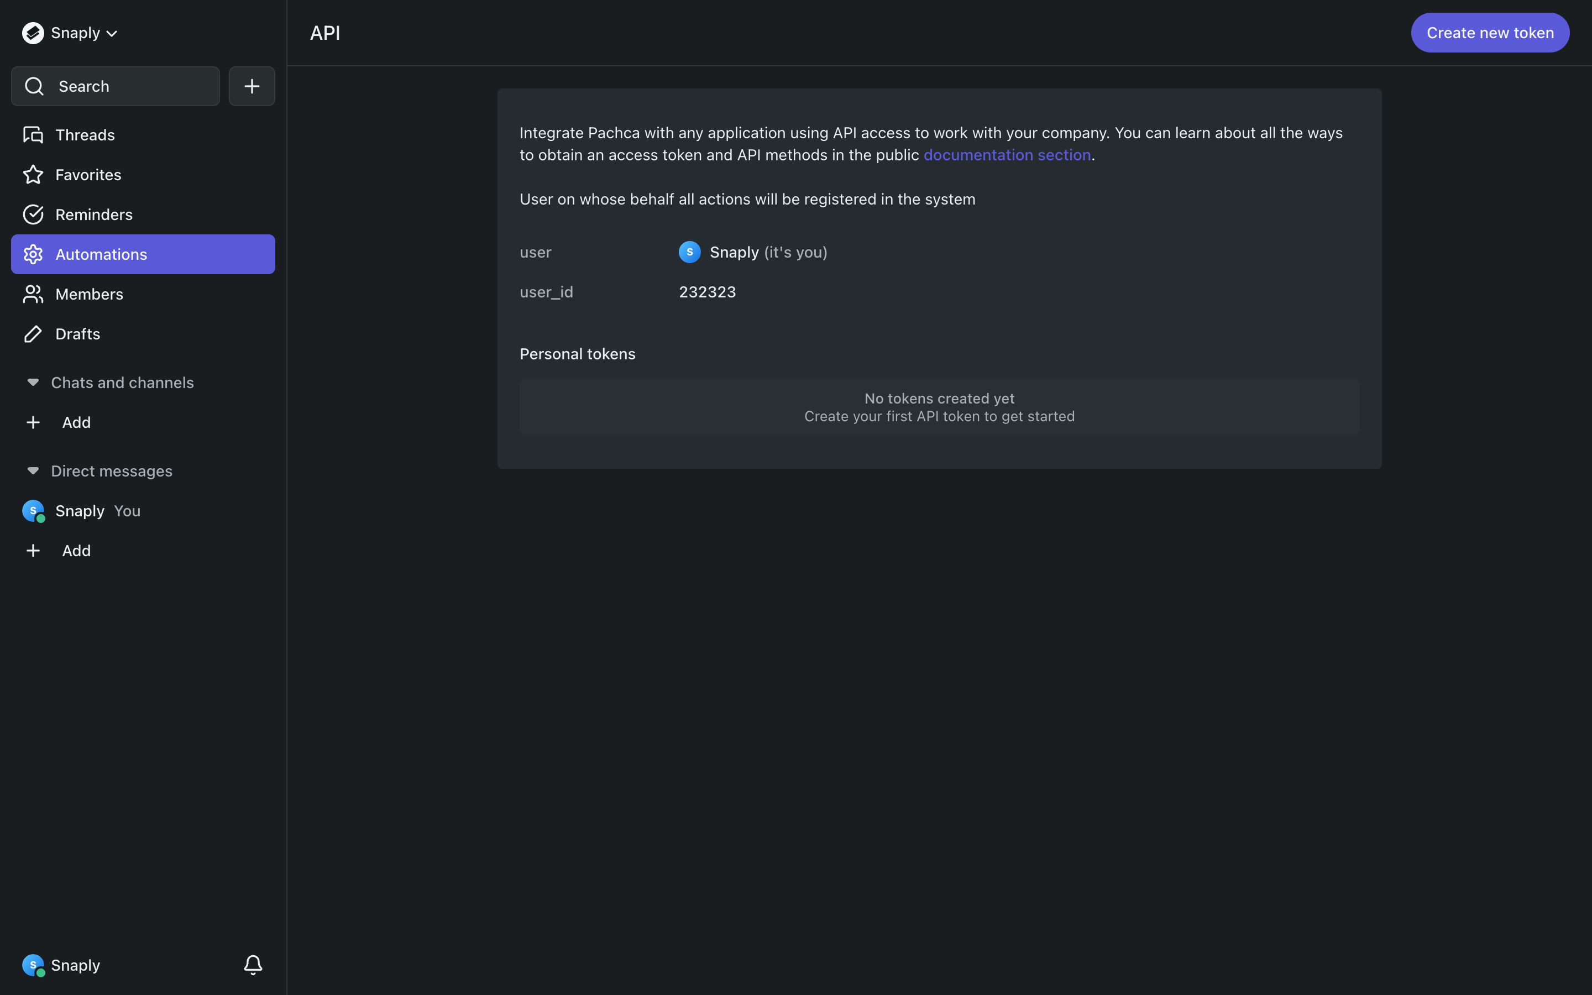The width and height of the screenshot is (1592, 995).
Task: Click Create new token button
Action: pos(1490,33)
